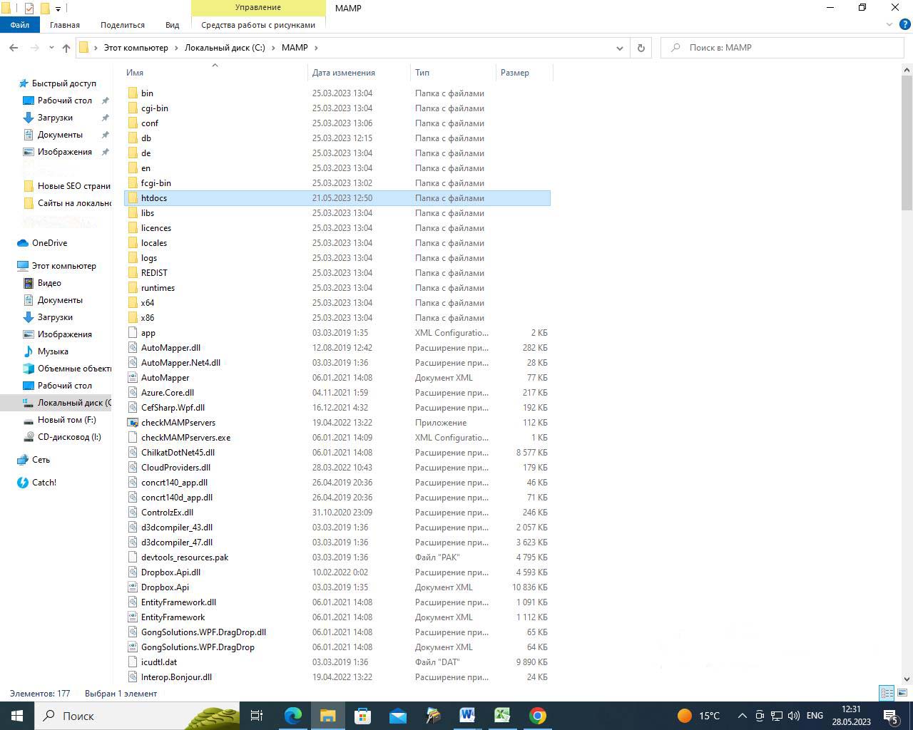Switch to details view layout icon
This screenshot has width=913, height=730.
(x=887, y=693)
